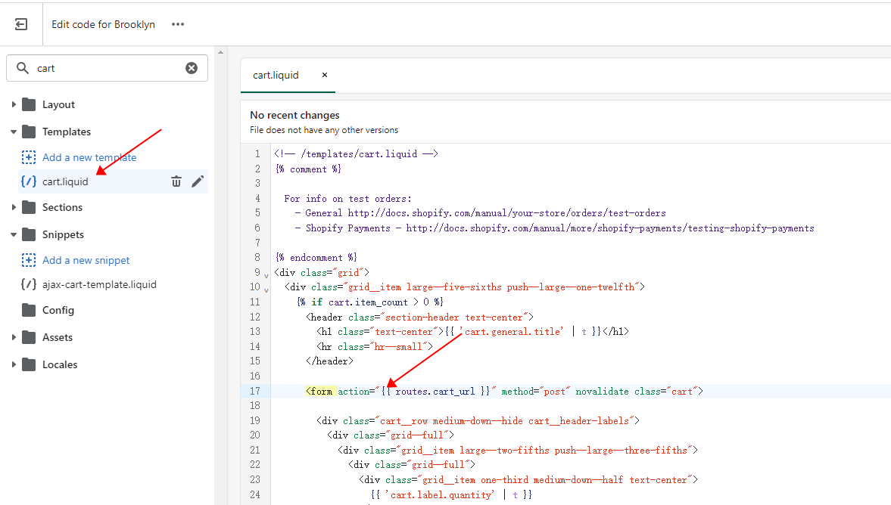891x505 pixels.
Task: Click Add a new snippet link
Action: [86, 260]
